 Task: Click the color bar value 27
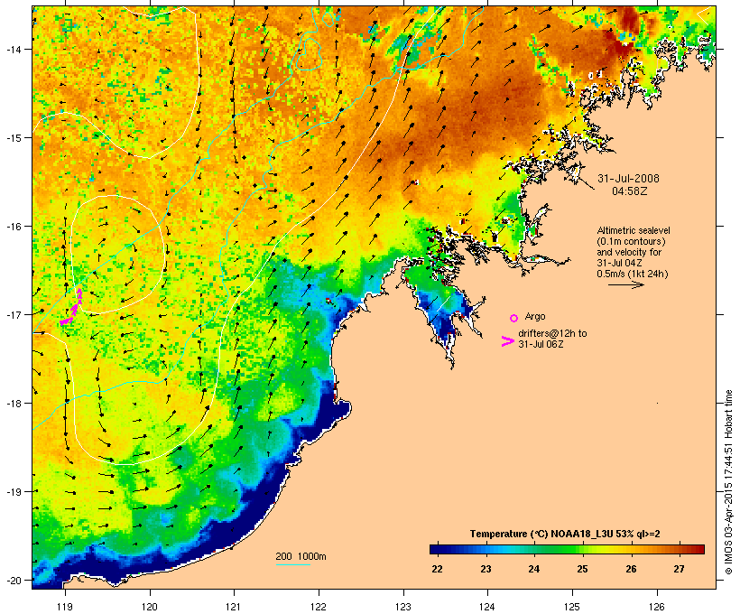(680, 569)
